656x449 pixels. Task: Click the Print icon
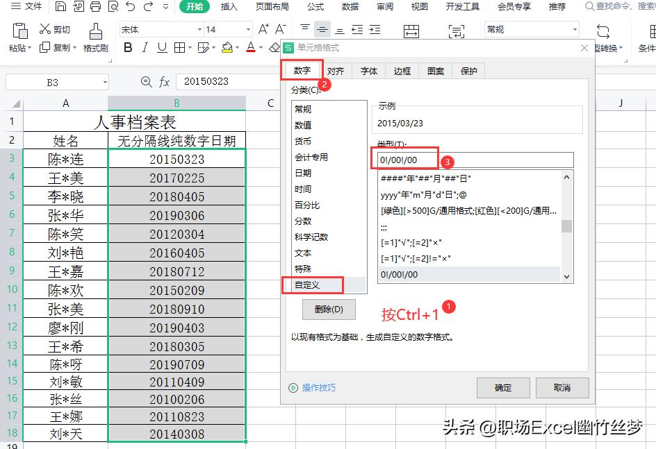[x=95, y=6]
